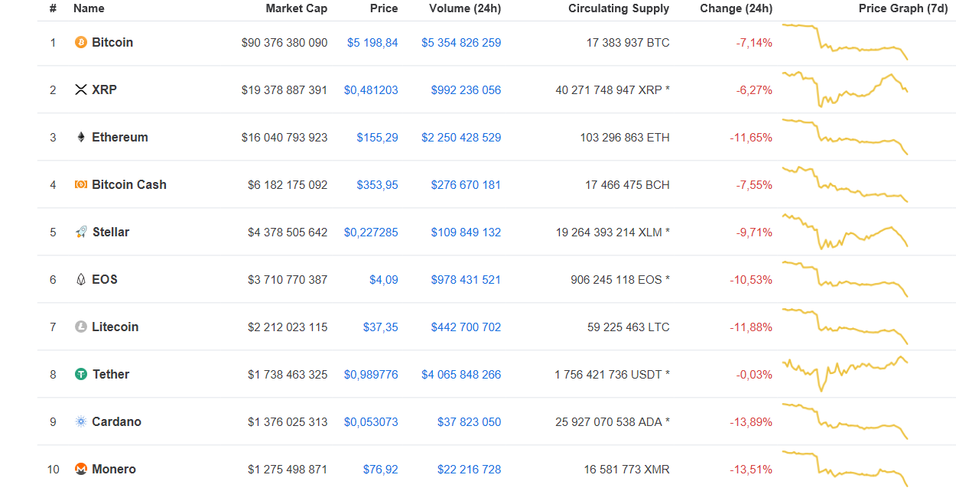Click Ethereum price $155,29
The width and height of the screenshot is (956, 491).
(378, 138)
